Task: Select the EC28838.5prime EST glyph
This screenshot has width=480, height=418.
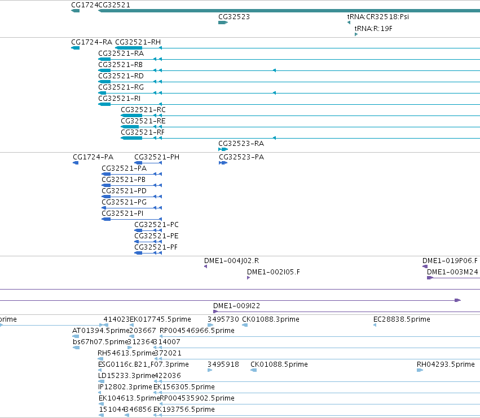Action: [x=375, y=325]
